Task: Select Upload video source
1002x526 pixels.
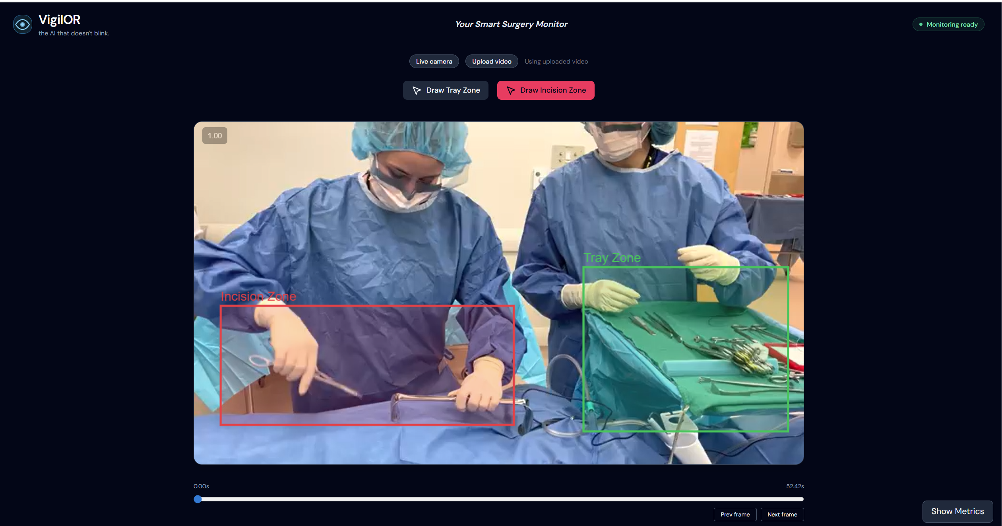Action: pos(491,62)
